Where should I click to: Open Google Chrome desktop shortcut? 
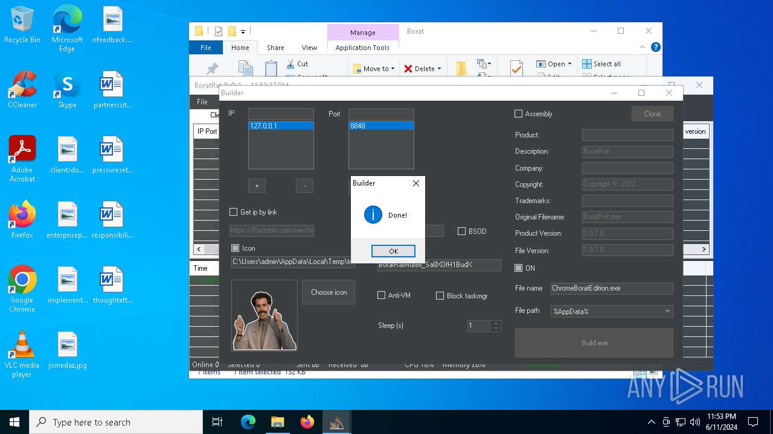22,289
